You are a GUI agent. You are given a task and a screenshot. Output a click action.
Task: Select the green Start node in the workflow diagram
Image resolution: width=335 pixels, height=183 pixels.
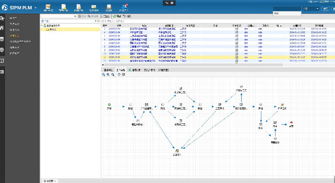pyautogui.click(x=109, y=105)
